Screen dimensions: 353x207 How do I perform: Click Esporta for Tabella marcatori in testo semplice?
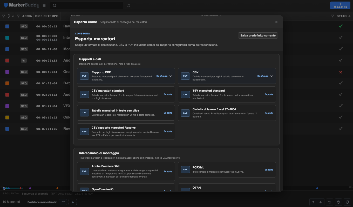click(x=168, y=113)
